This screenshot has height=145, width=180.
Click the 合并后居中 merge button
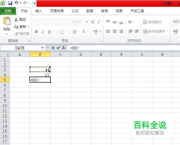[154, 31]
